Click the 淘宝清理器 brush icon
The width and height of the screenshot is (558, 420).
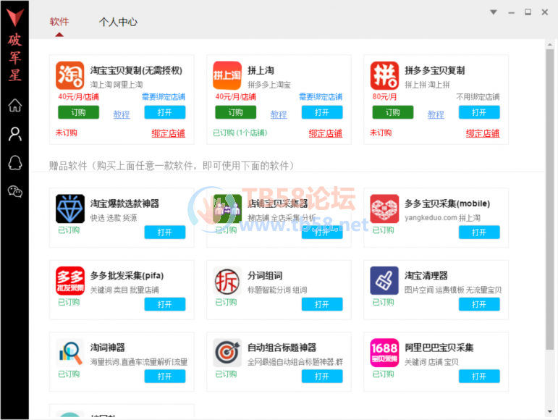[384, 281]
